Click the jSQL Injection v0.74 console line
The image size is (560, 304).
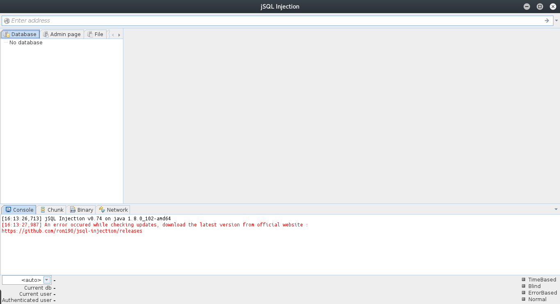click(86, 219)
